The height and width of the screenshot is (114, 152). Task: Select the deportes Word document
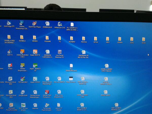point(35,106)
